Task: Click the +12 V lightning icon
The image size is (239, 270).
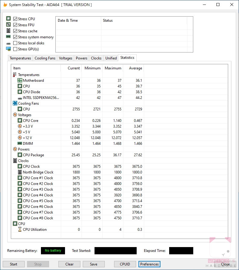Action: pyautogui.click(x=20, y=138)
